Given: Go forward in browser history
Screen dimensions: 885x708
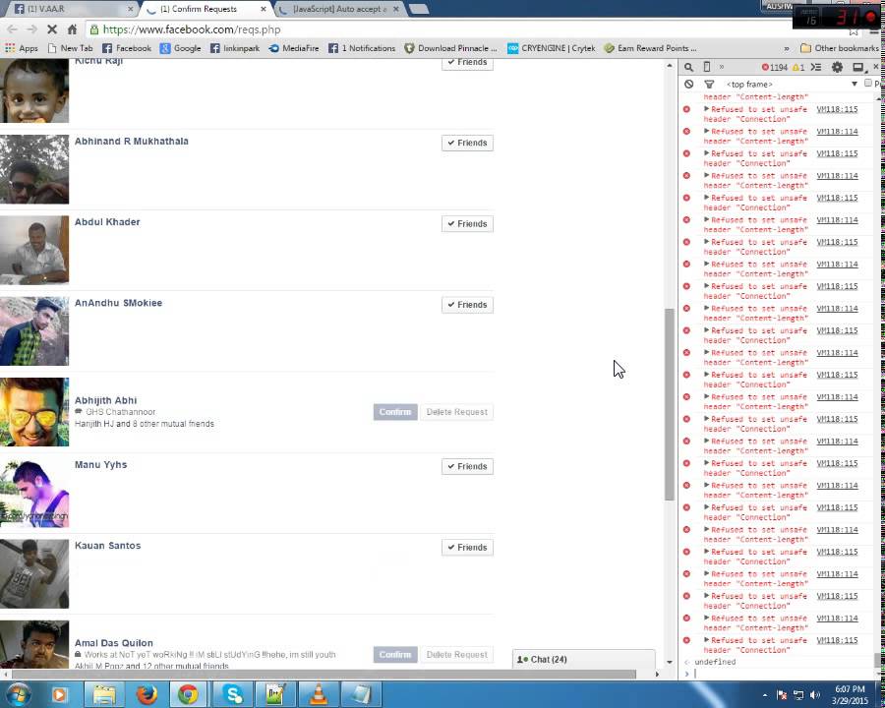Looking at the screenshot, I should [x=31, y=29].
